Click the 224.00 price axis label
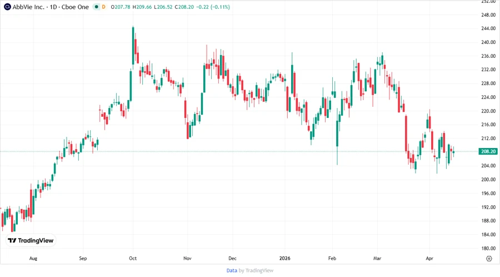500x277 pixels. (488, 97)
